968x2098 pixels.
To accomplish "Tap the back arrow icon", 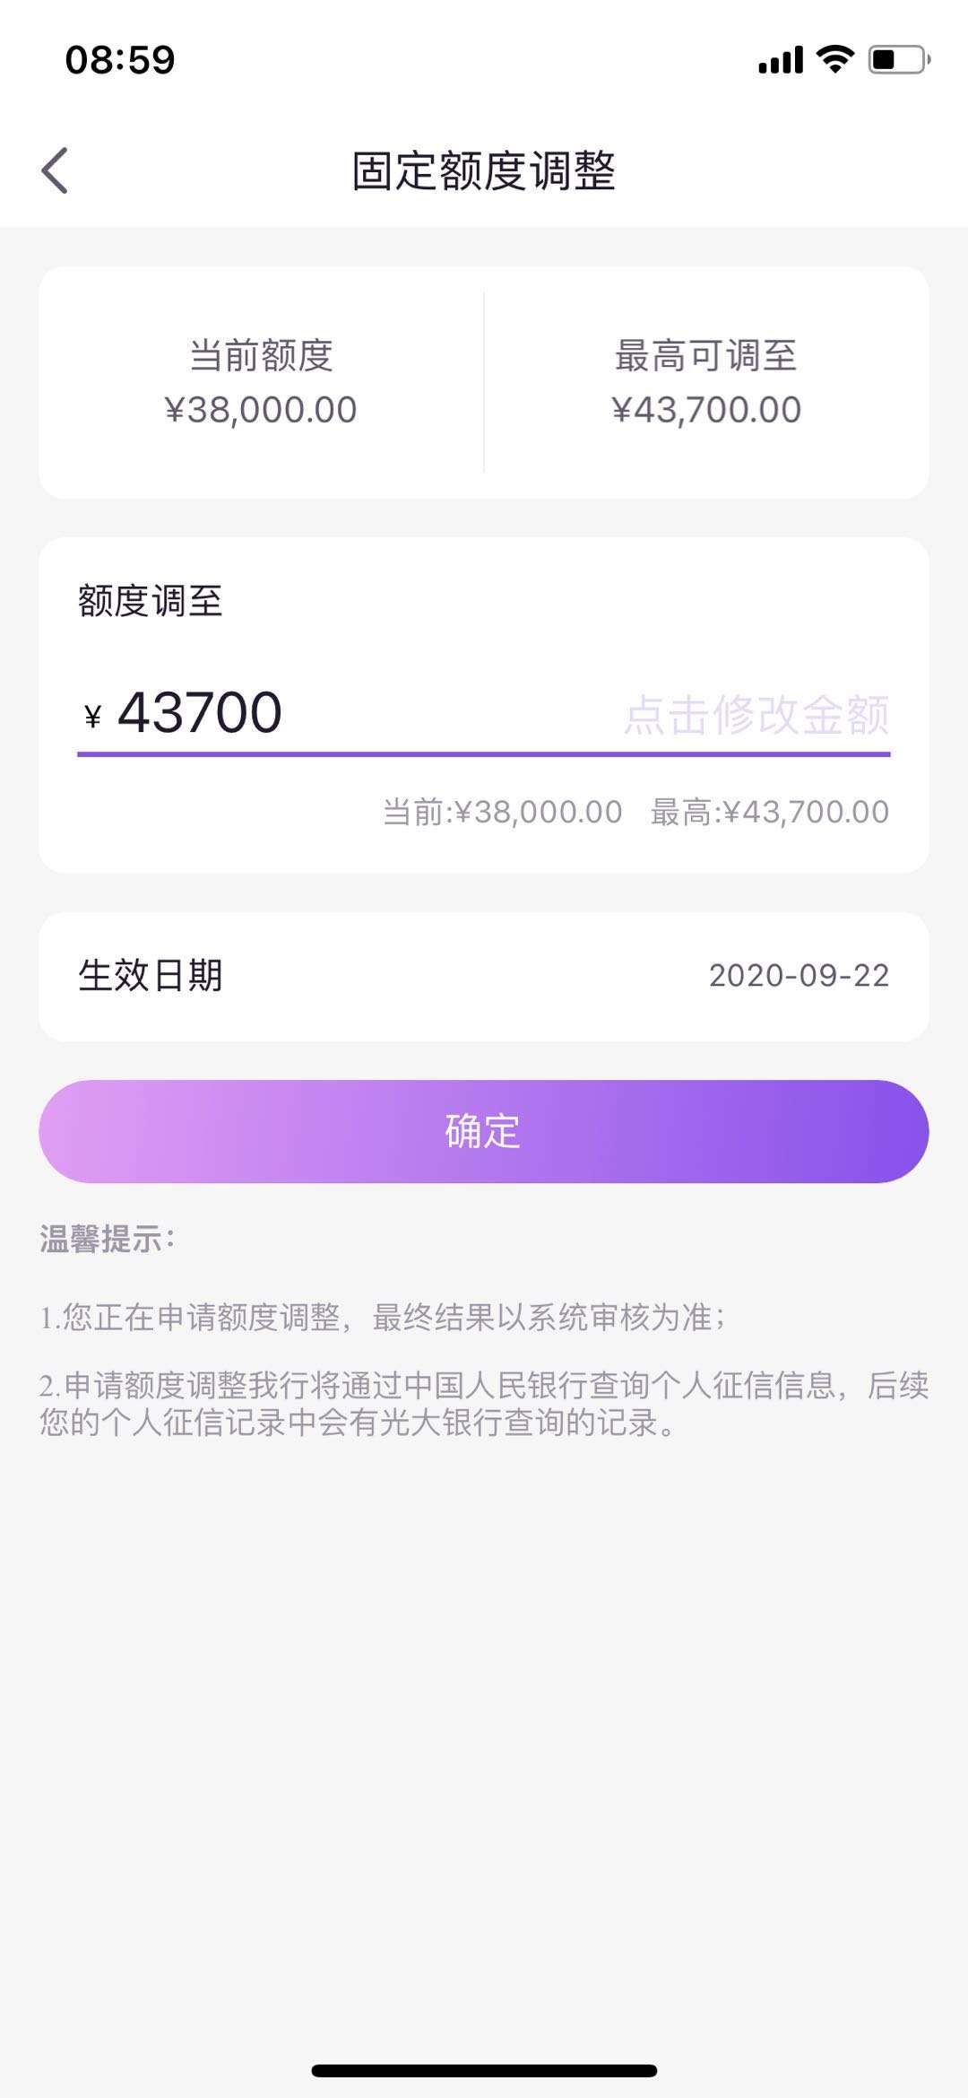I will [55, 170].
